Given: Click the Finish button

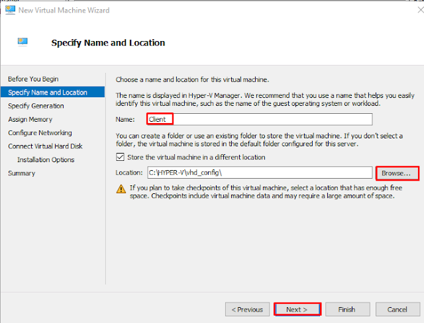Looking at the screenshot, I should (347, 309).
